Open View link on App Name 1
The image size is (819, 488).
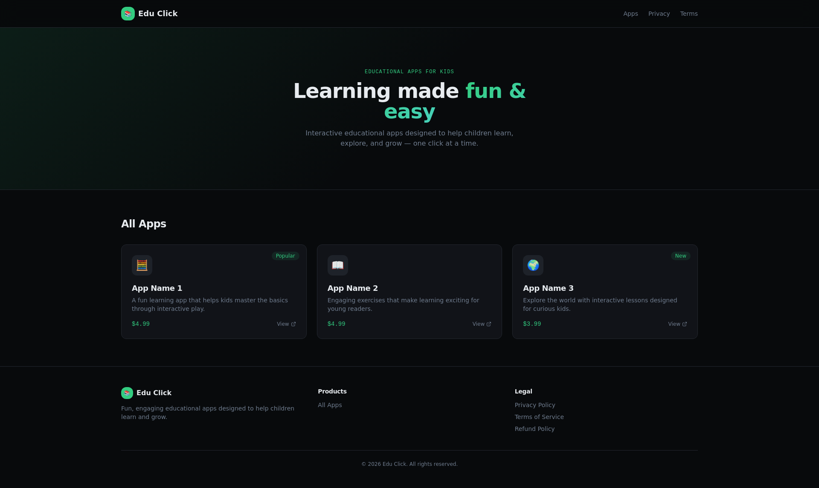point(286,324)
